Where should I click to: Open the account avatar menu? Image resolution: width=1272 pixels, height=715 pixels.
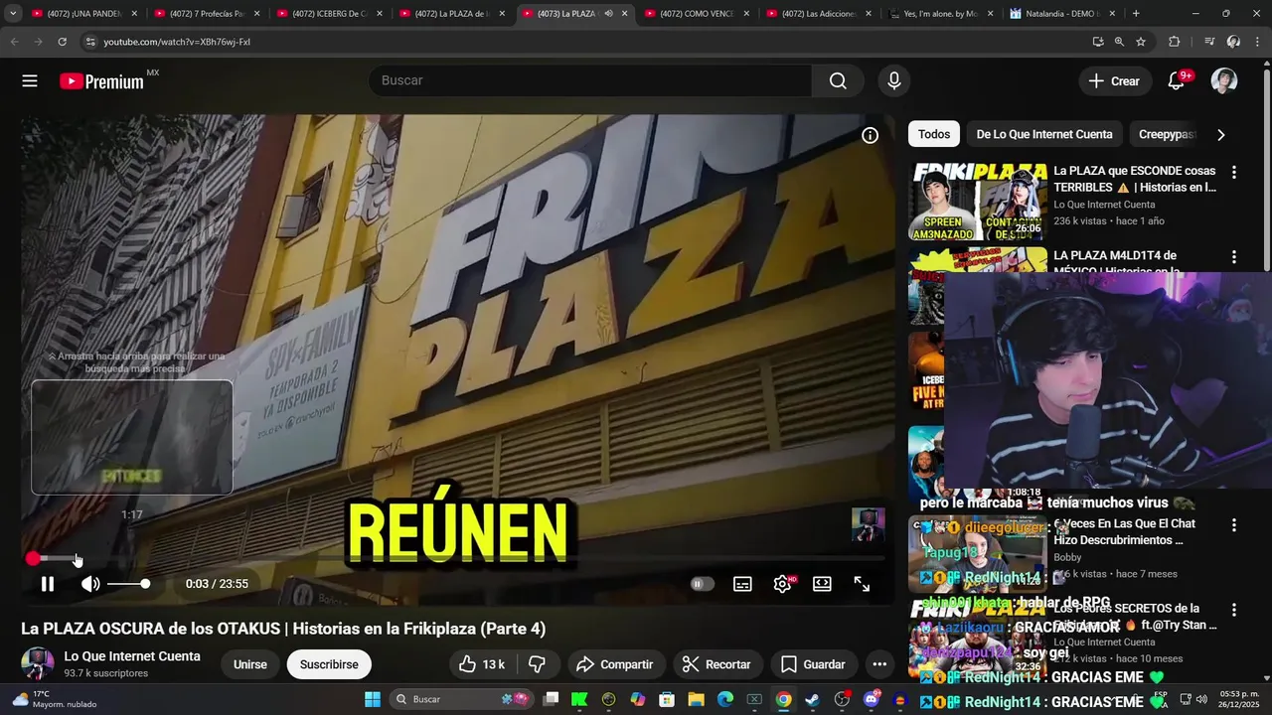pyautogui.click(x=1224, y=81)
